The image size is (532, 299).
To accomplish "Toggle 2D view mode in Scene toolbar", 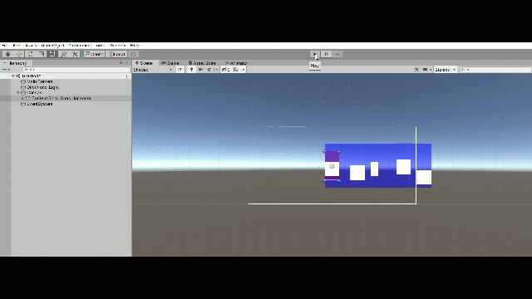I will tap(180, 70).
